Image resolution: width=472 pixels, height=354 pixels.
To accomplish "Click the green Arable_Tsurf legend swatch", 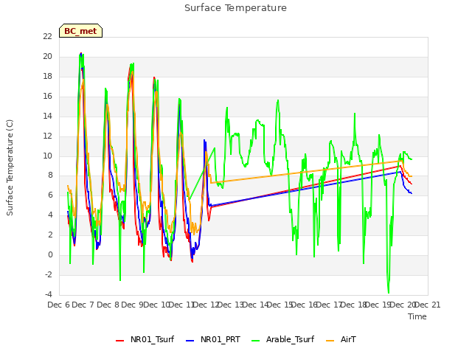I will point(256,341).
